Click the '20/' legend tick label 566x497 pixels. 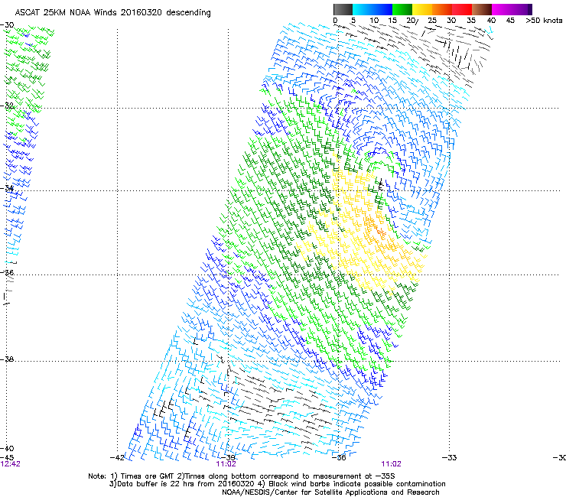tap(412, 21)
